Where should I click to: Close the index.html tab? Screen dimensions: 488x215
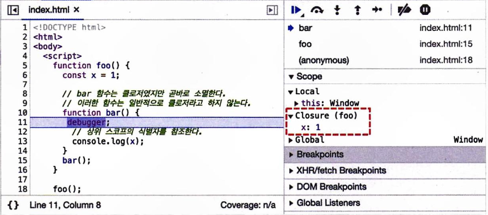pos(77,10)
